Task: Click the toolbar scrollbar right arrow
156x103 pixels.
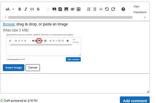Action: coord(145,17)
